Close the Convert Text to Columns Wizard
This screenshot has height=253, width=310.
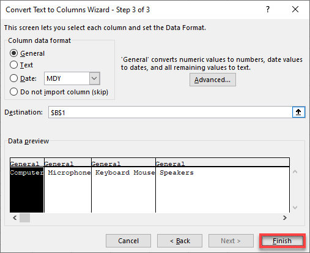coord(295,9)
